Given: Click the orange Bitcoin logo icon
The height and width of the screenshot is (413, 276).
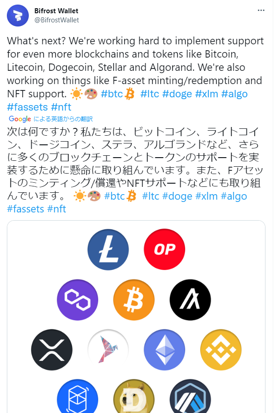Looking at the screenshot, I should pyautogui.click(x=134, y=300).
